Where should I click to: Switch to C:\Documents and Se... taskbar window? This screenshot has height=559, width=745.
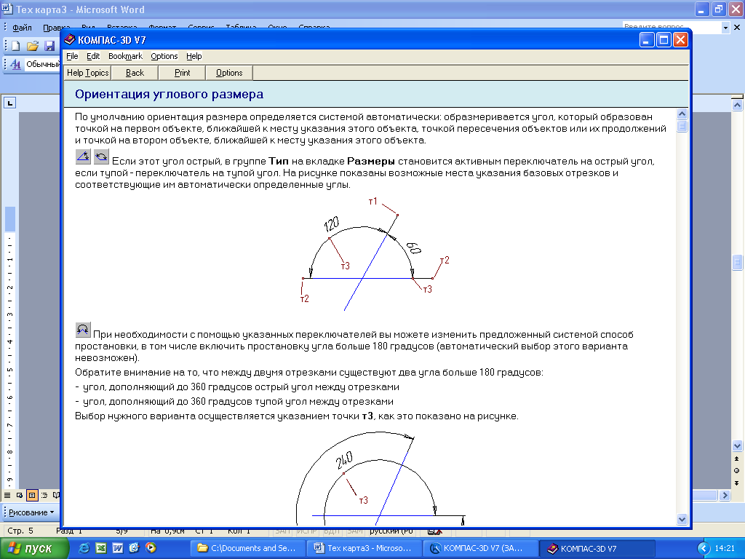coord(247,548)
